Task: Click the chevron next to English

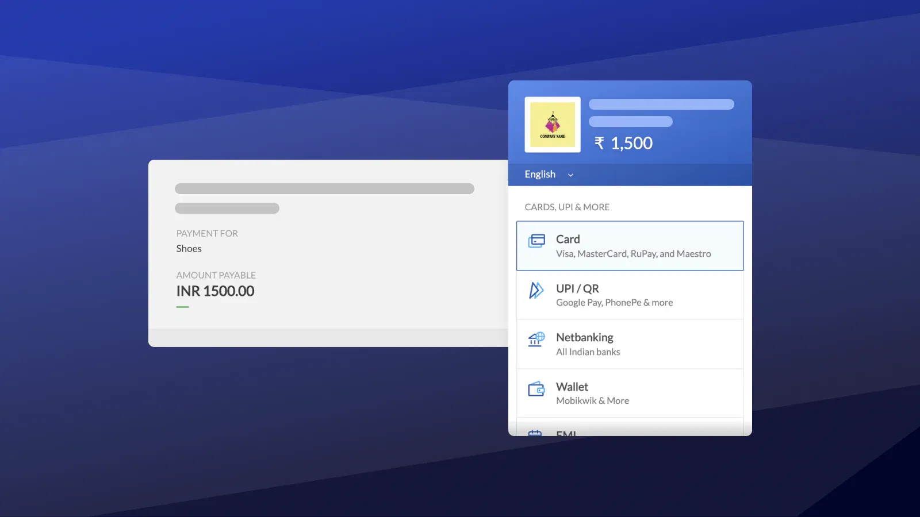Action: click(570, 175)
